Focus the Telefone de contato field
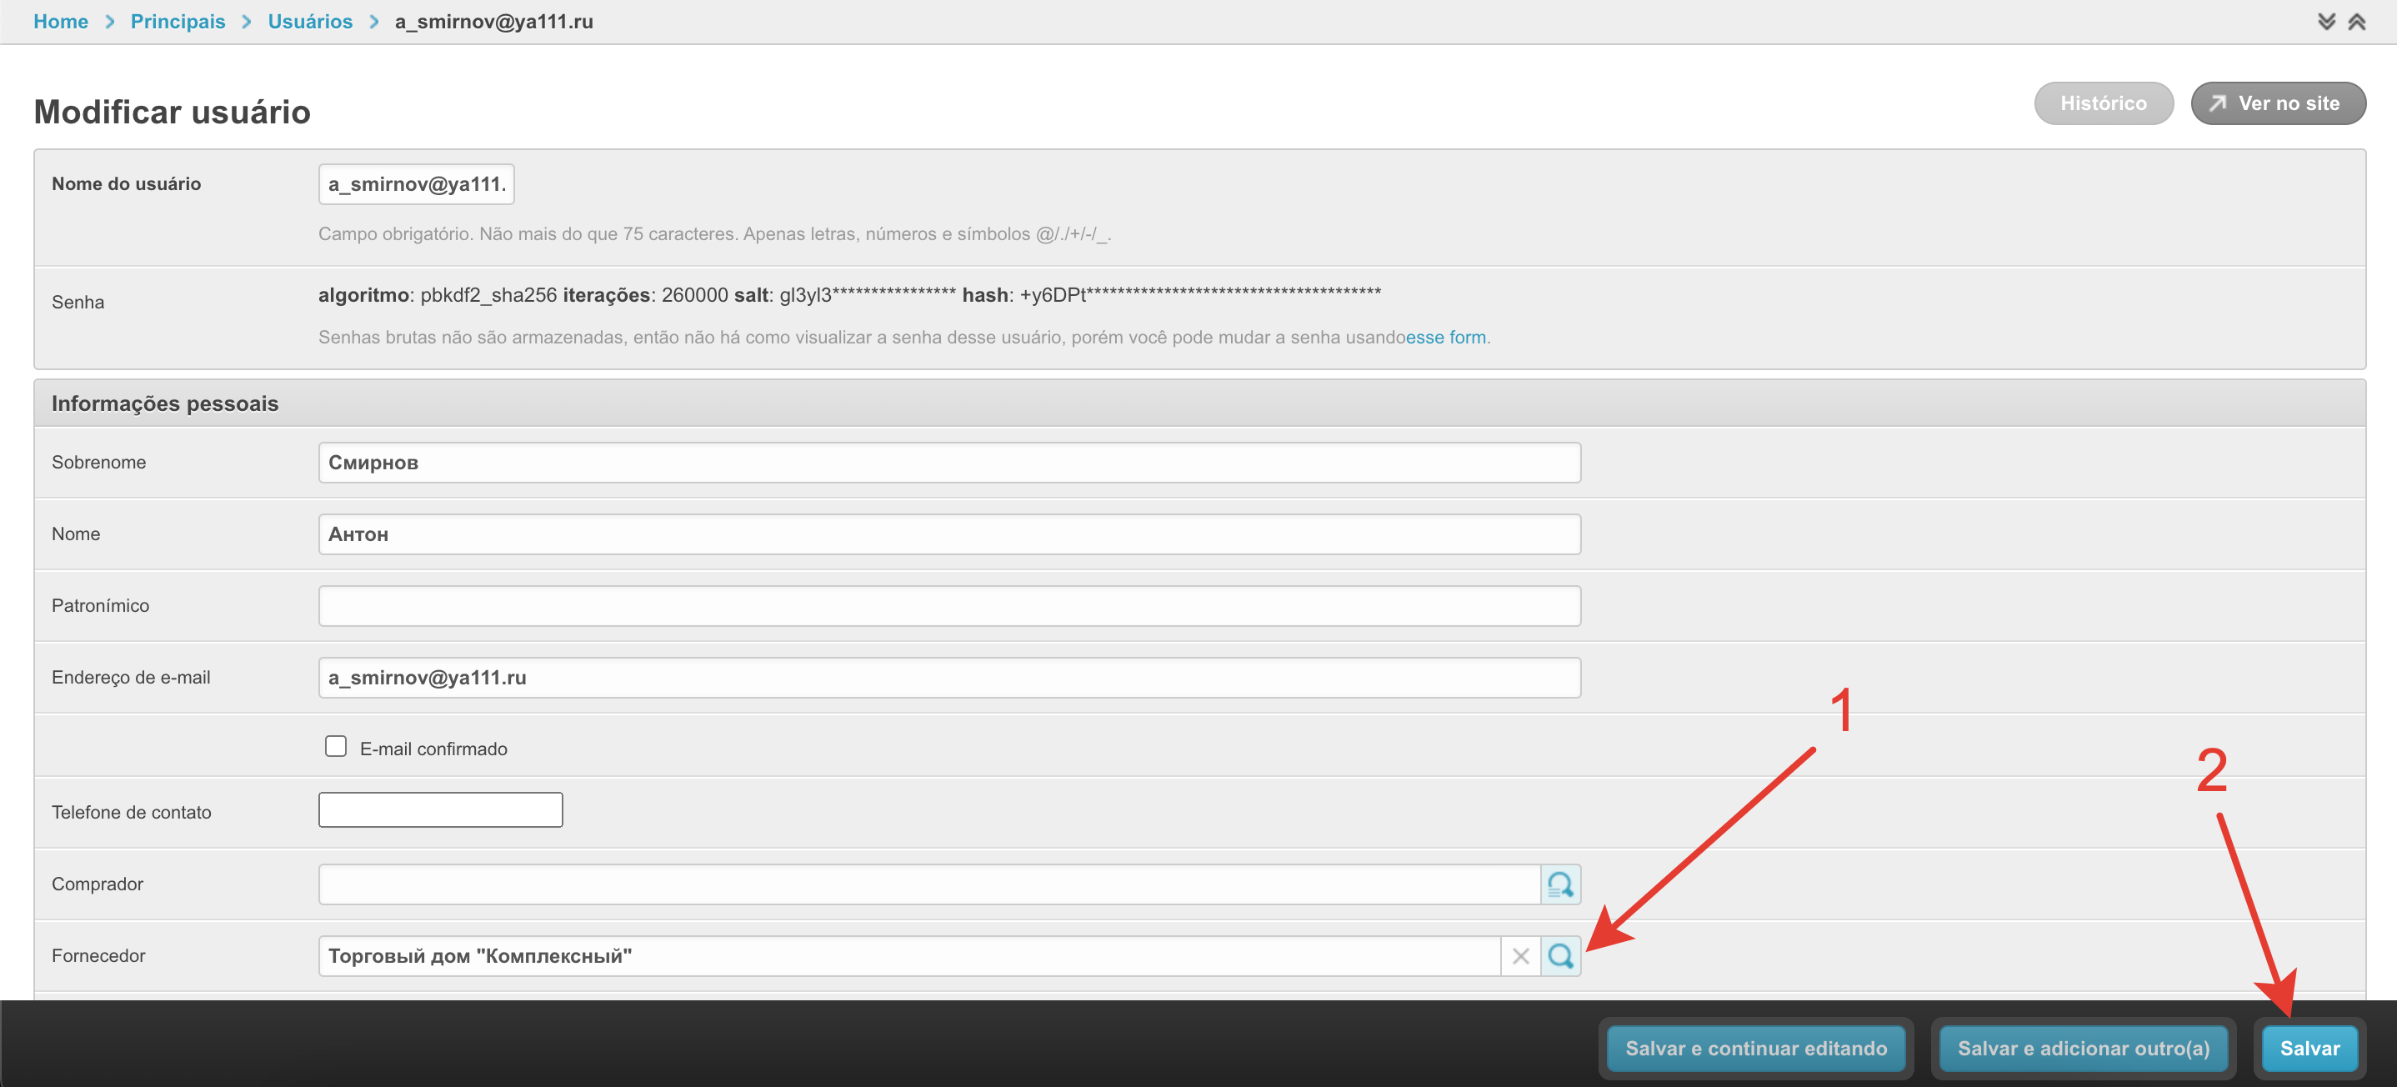Screen dimensions: 2397x1087 [440, 809]
